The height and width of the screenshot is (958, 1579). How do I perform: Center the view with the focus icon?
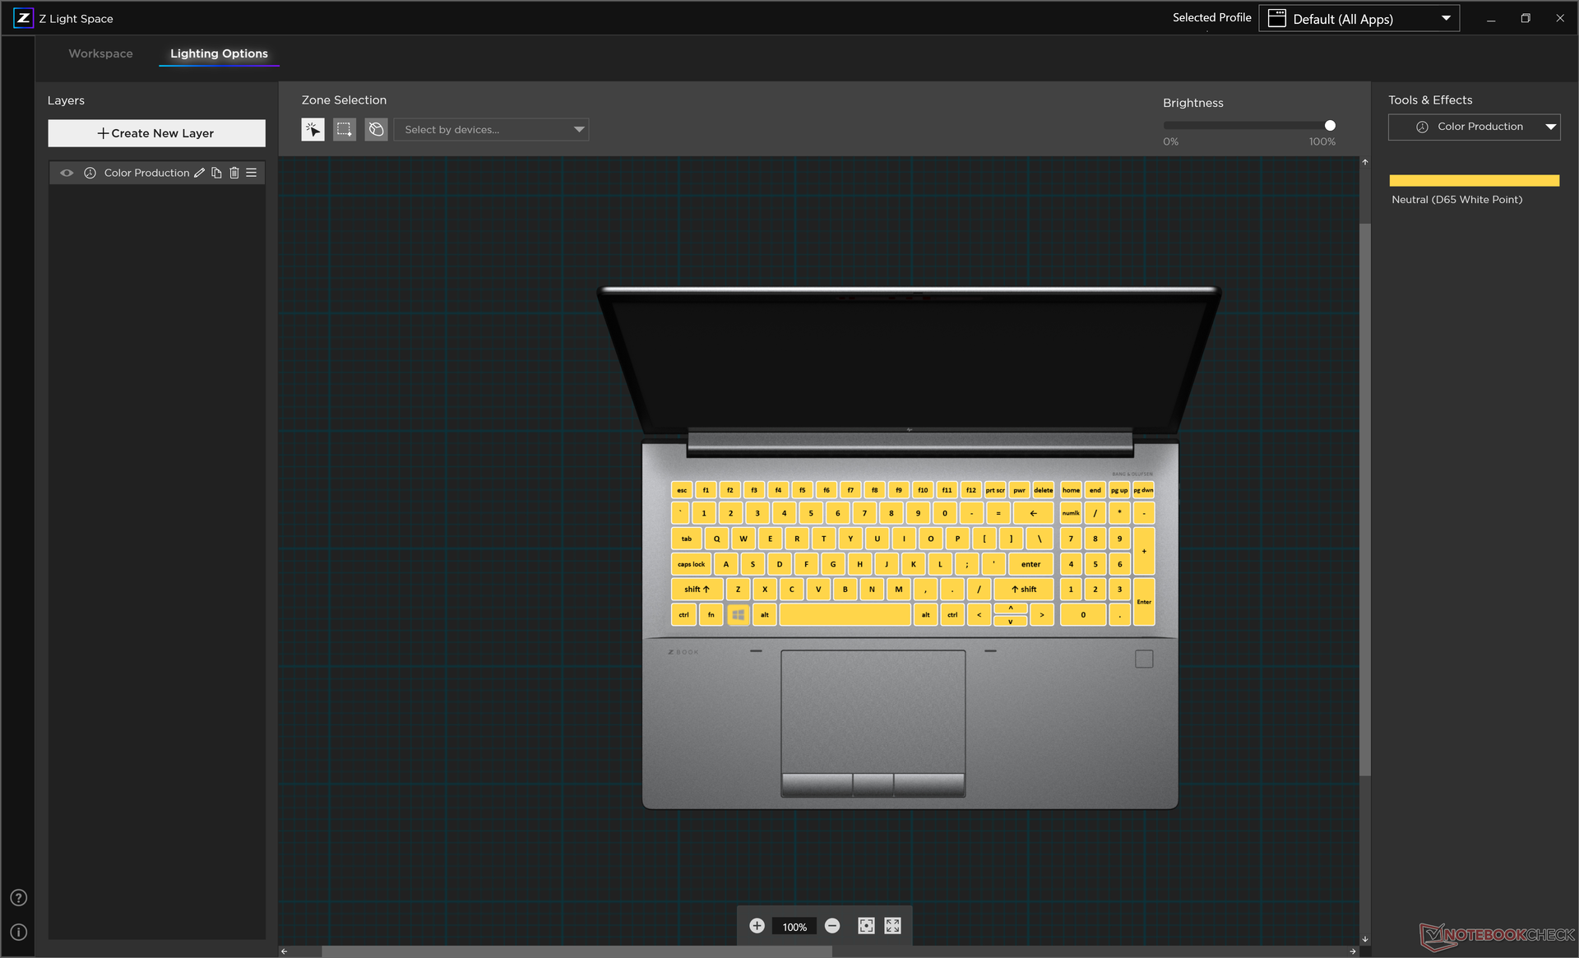pyautogui.click(x=866, y=926)
